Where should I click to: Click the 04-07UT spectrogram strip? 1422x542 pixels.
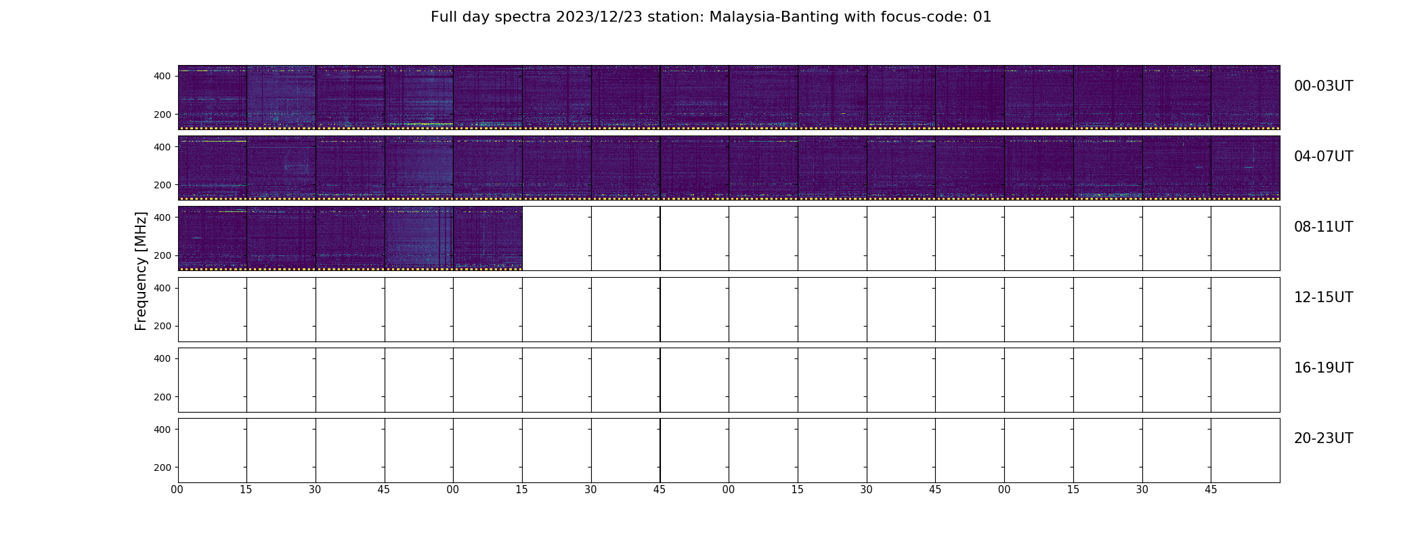(729, 168)
